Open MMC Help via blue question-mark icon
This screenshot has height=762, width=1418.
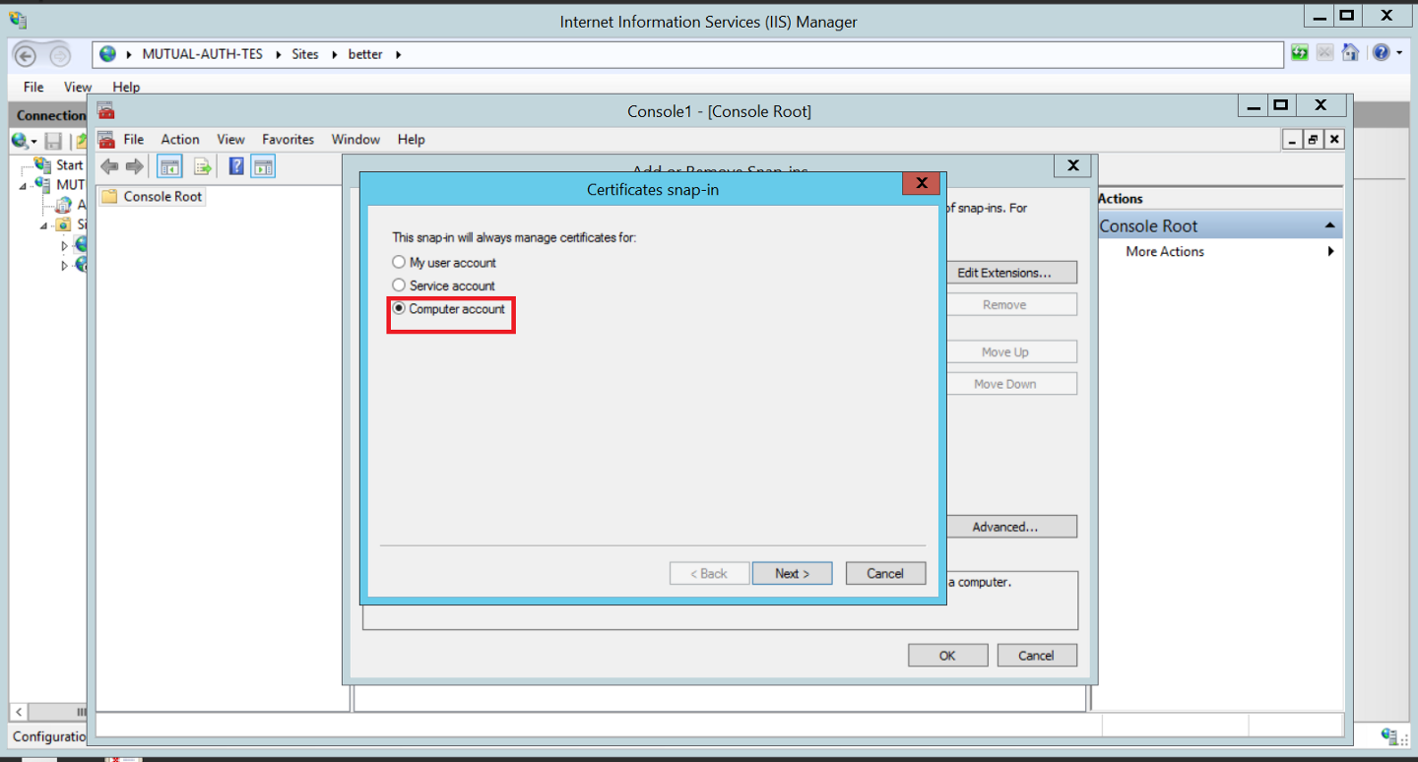236,166
